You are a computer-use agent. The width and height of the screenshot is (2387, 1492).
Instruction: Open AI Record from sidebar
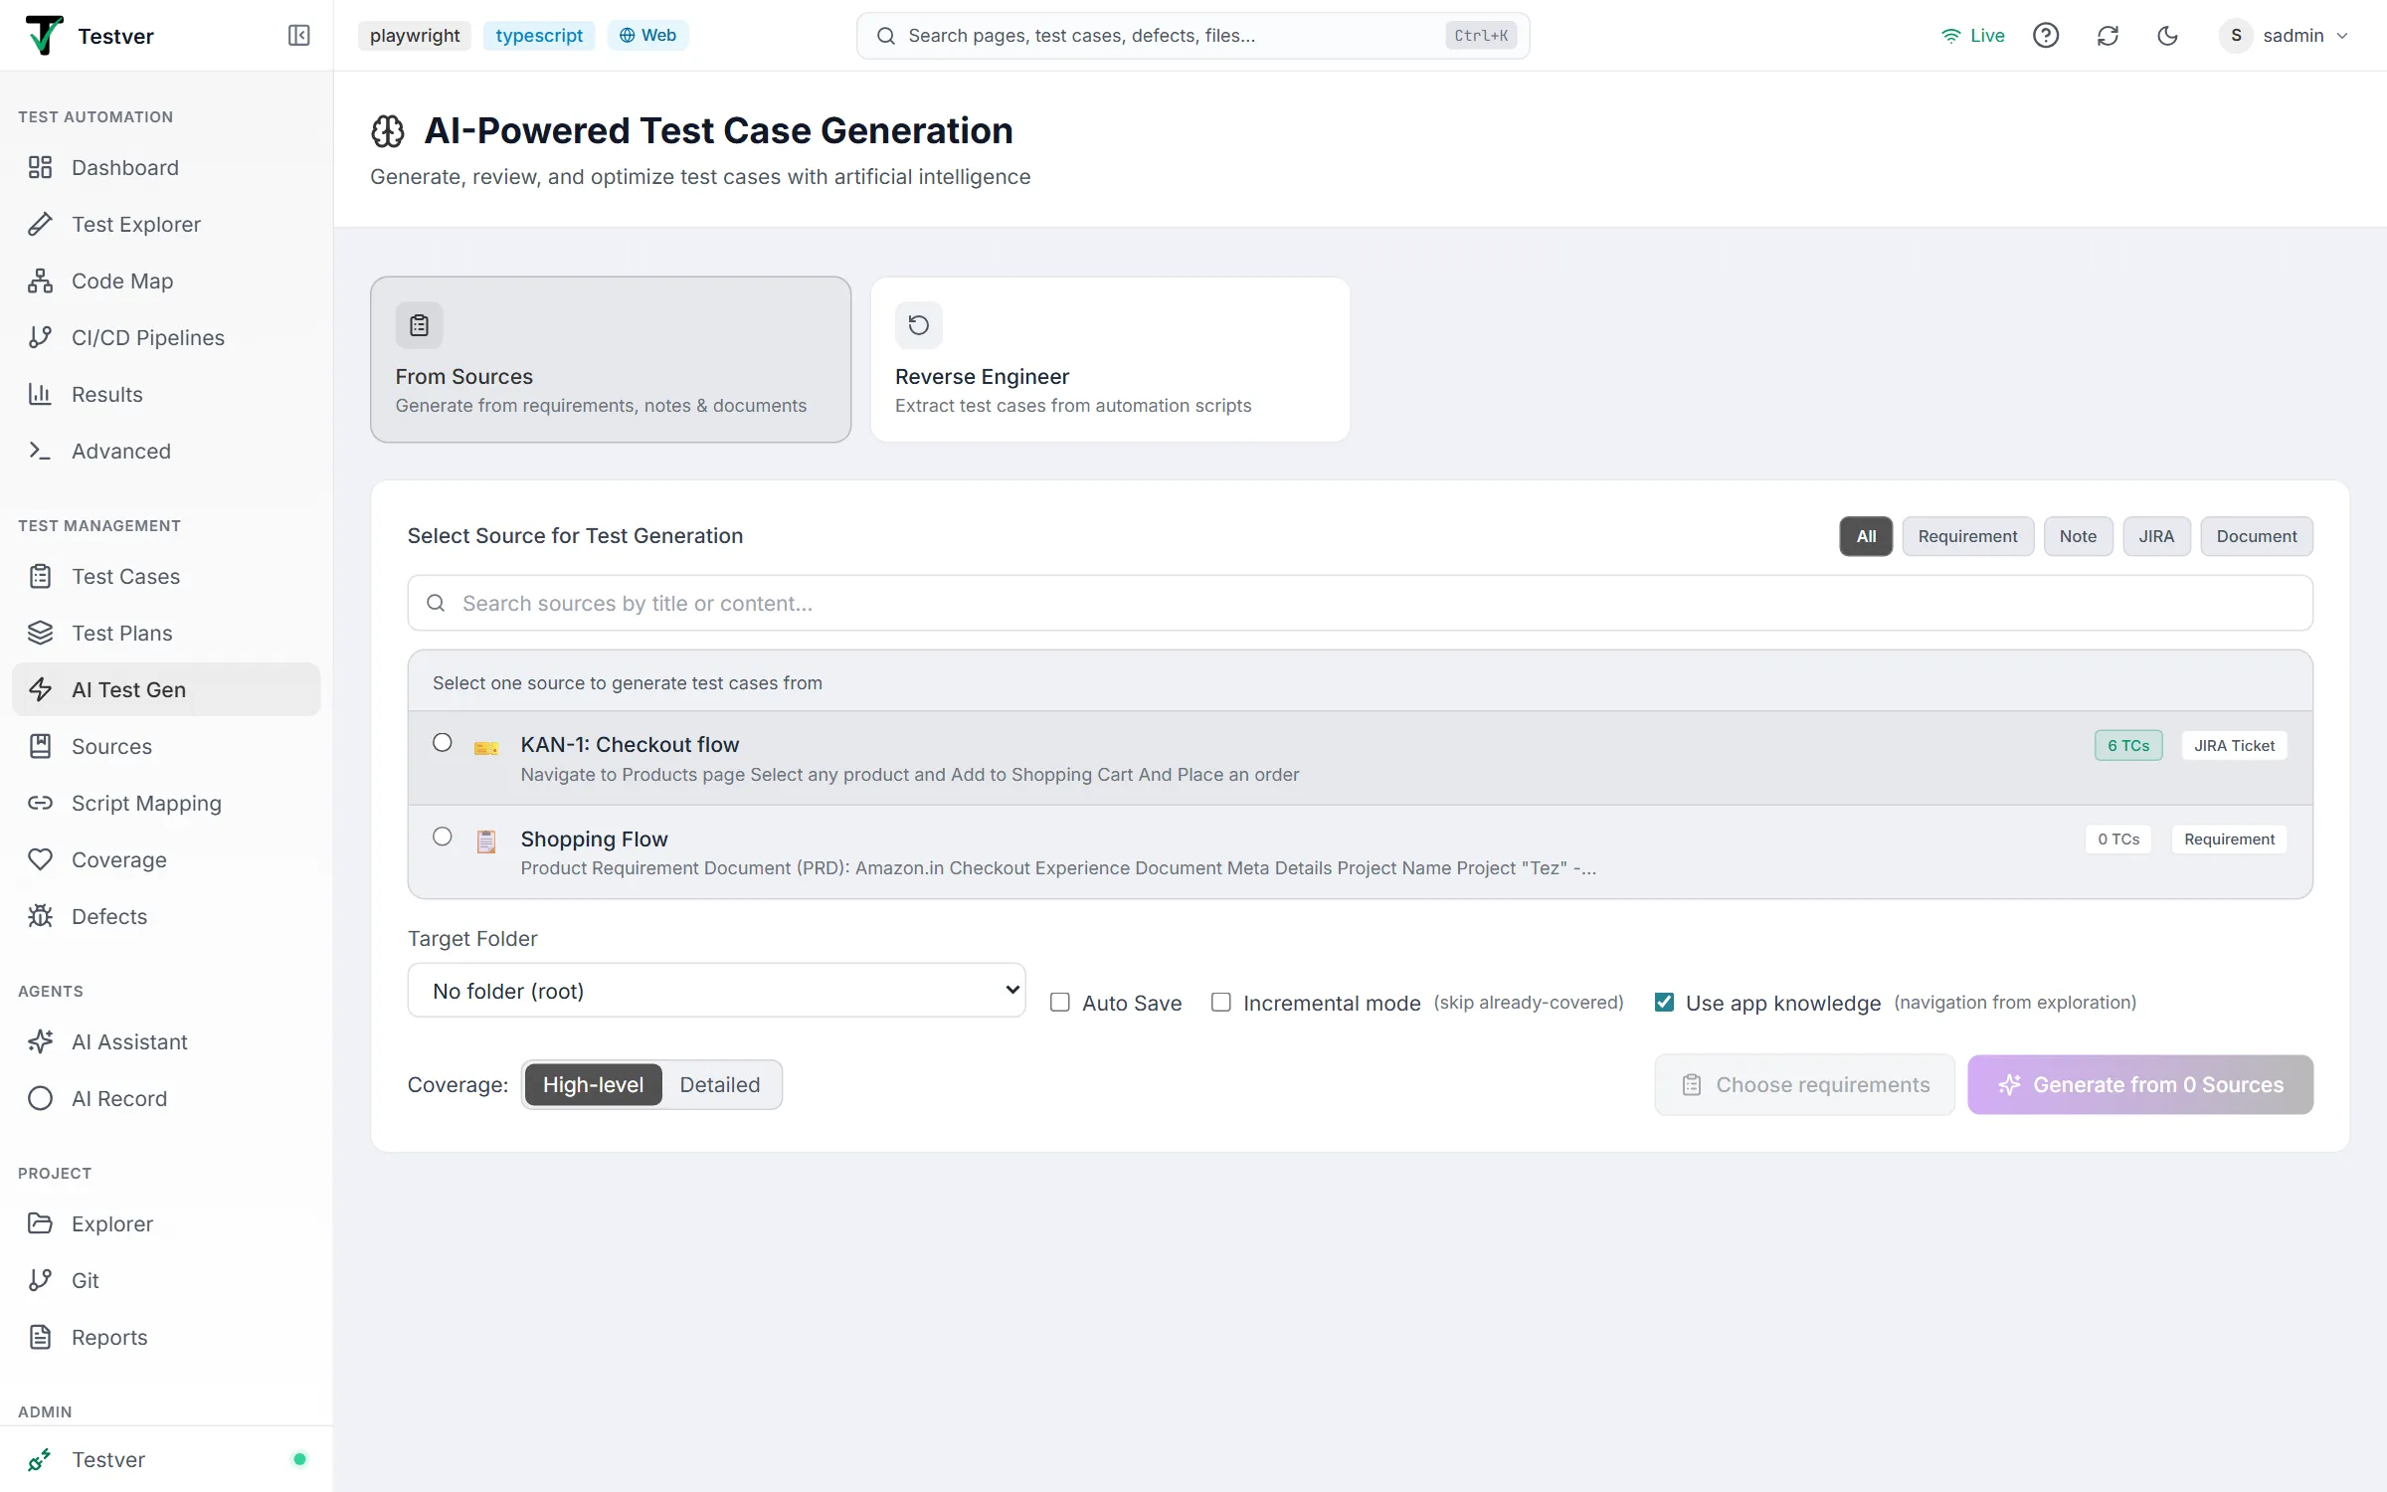click(x=166, y=1098)
